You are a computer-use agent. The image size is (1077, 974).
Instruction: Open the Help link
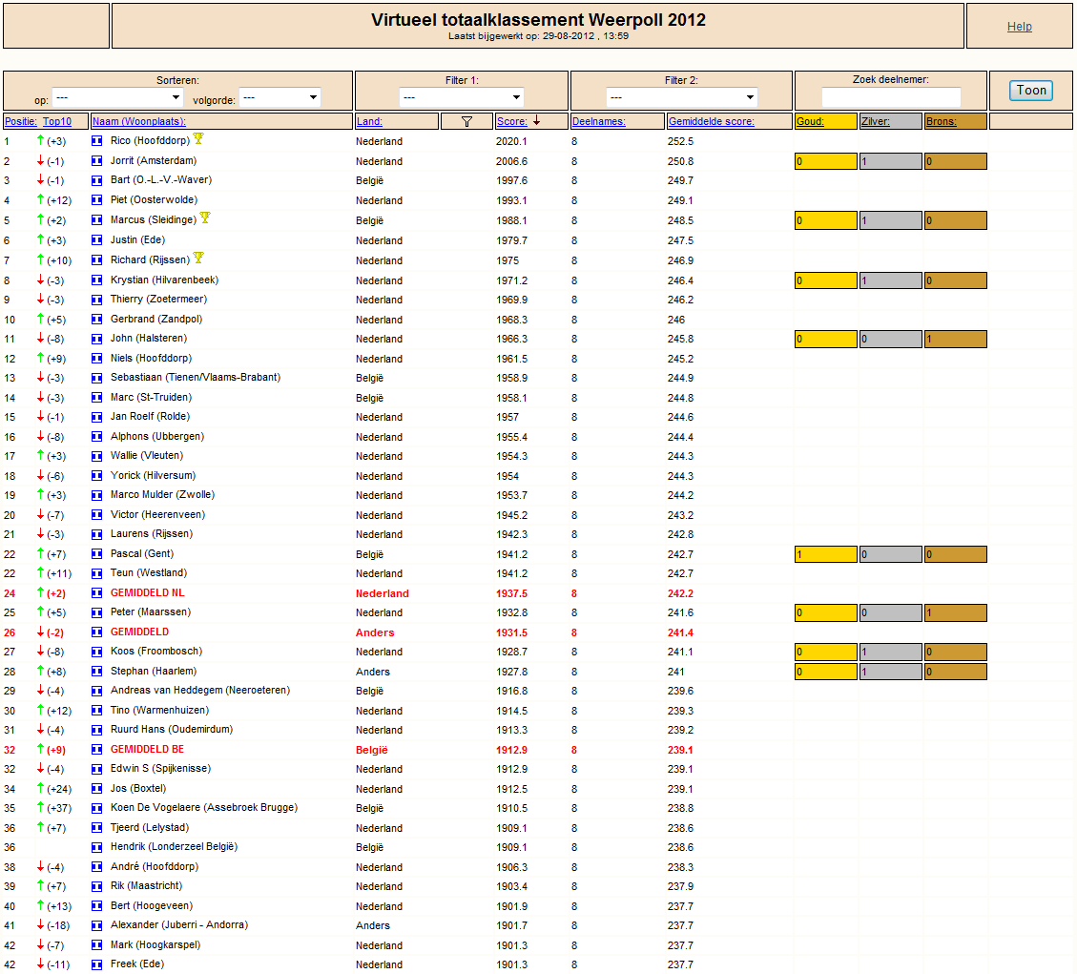pyautogui.click(x=1020, y=26)
